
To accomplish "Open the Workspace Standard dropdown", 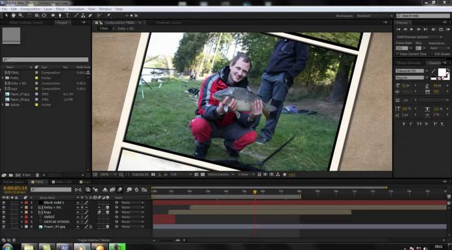I will [375, 16].
